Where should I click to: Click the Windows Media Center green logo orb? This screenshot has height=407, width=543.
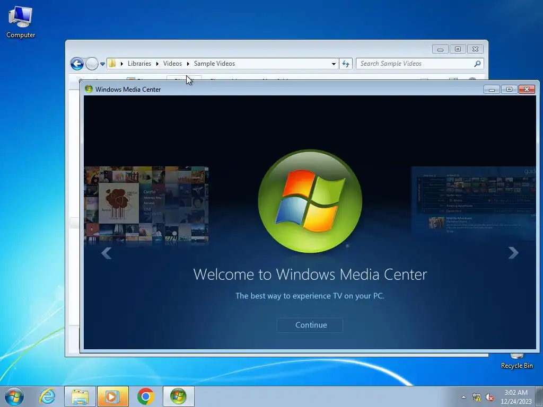tap(310, 201)
